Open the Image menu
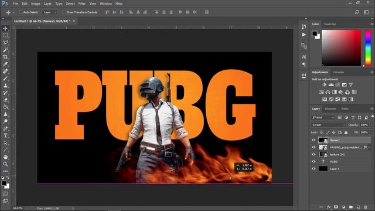This screenshot has height=211, width=375. coord(35,4)
